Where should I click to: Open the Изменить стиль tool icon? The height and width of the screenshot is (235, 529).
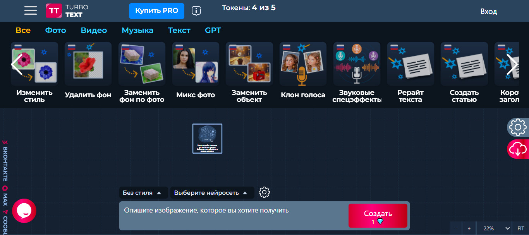click(x=34, y=64)
